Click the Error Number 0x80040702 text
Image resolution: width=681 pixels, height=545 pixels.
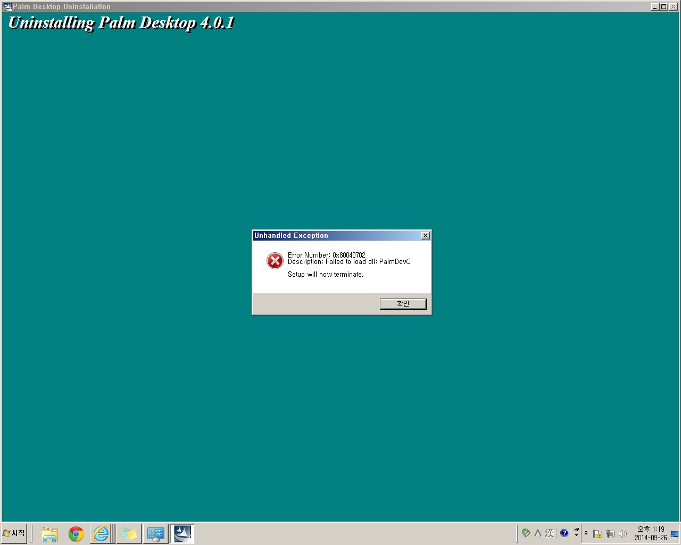coord(327,255)
